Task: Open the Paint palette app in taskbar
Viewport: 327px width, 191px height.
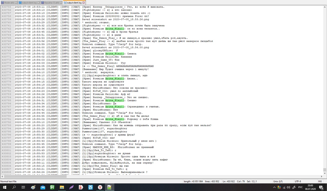Action: pyautogui.click(x=33, y=187)
